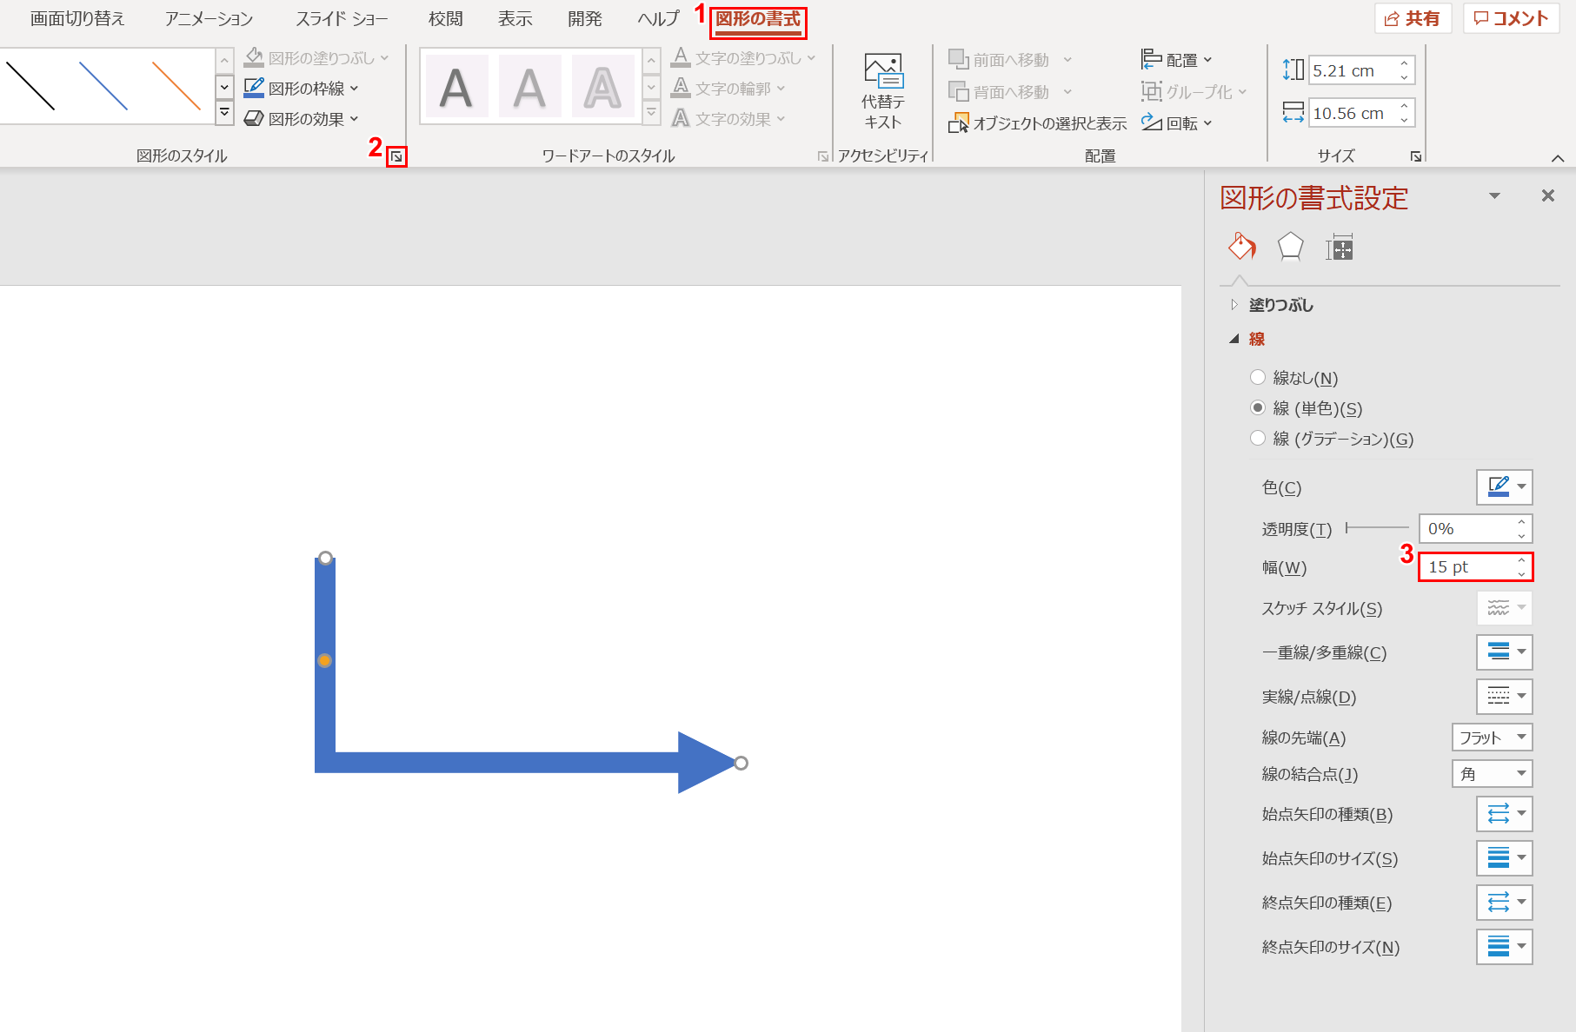
Task: Open shape styles dialog launcher
Action: [x=396, y=156]
